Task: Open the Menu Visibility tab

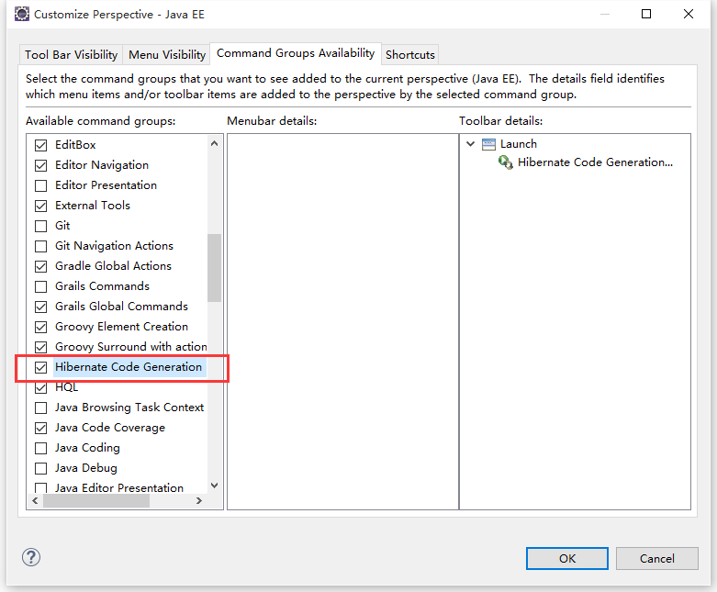Action: pyautogui.click(x=167, y=55)
